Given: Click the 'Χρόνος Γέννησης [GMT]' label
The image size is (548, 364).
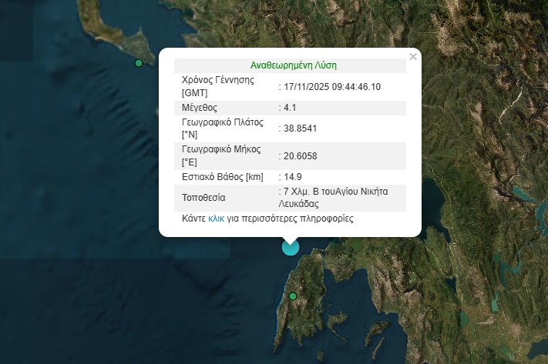Looking at the screenshot, I should [218, 86].
